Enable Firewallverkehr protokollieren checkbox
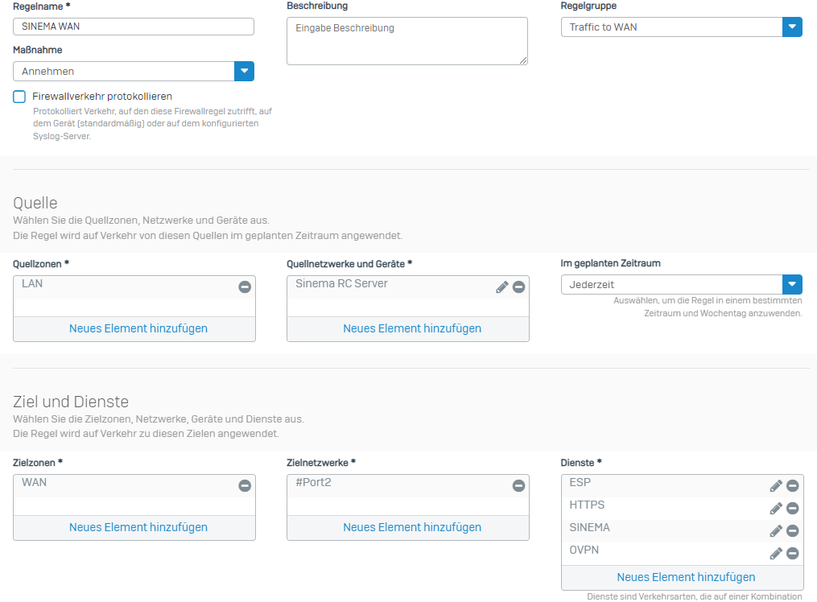This screenshot has height=602, width=817. pyautogui.click(x=19, y=97)
